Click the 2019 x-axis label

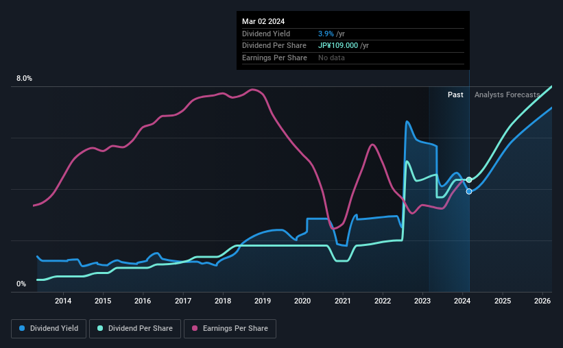(x=263, y=301)
